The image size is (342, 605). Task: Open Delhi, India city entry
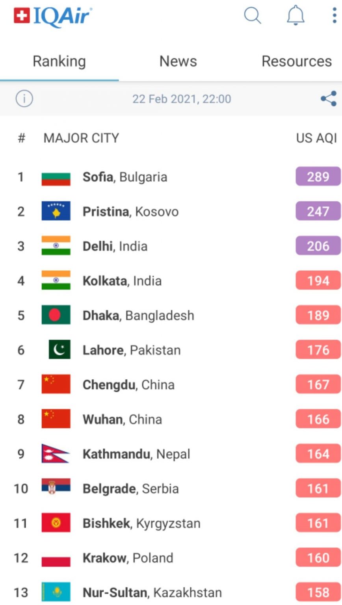(115, 246)
